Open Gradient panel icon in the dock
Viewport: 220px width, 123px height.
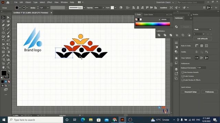coord(176,47)
